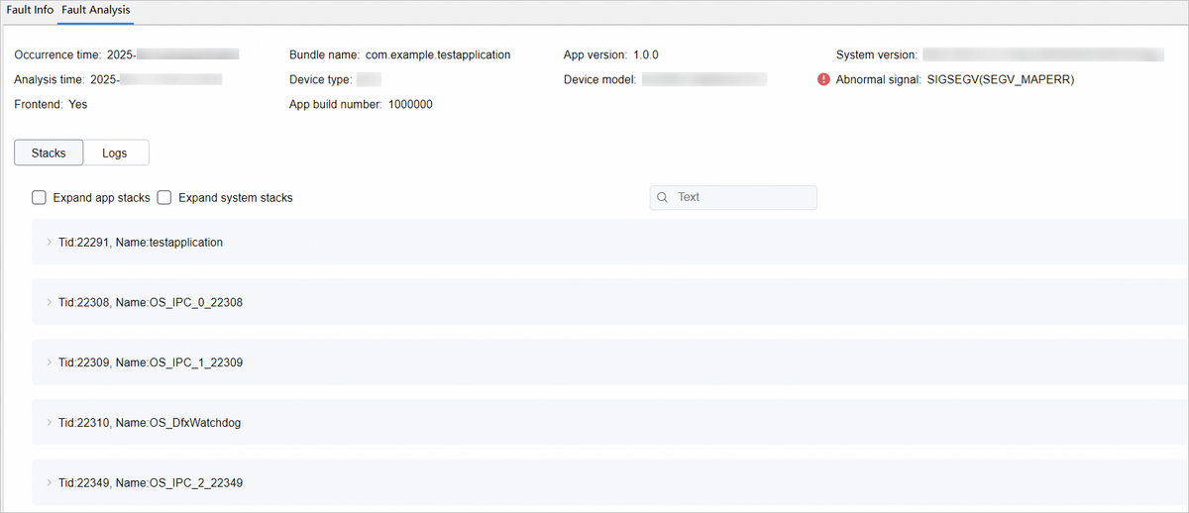Click the SIGSEGV(SEGV_MAPERR) signal text
Screen dimensions: 1189x513
1000,80
